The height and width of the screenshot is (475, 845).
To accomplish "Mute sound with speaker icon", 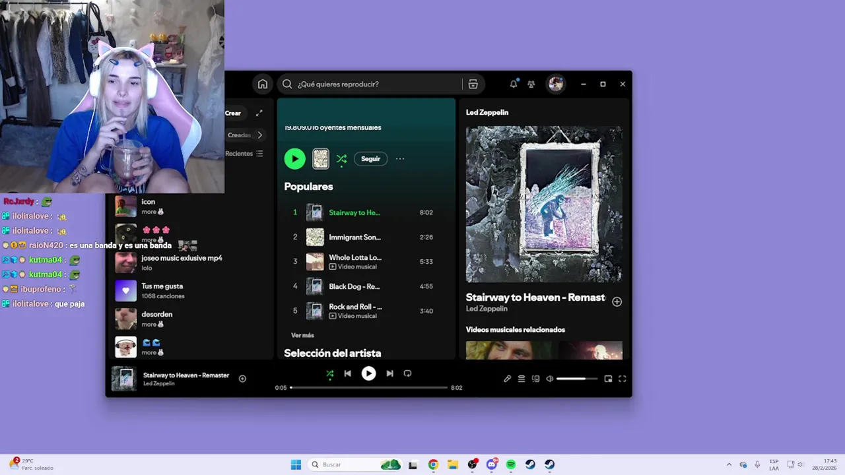I will pos(549,379).
